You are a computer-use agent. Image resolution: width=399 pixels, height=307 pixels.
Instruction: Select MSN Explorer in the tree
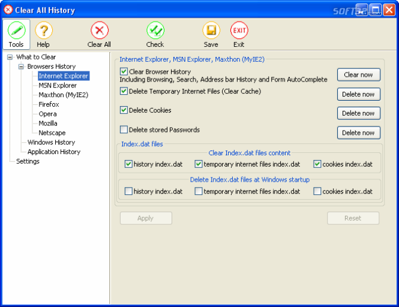point(58,86)
